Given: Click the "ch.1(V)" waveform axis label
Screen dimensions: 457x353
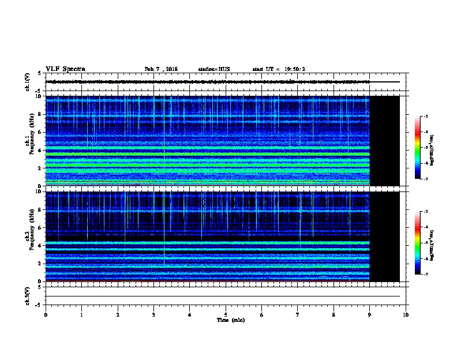Looking at the screenshot, I should (27, 82).
